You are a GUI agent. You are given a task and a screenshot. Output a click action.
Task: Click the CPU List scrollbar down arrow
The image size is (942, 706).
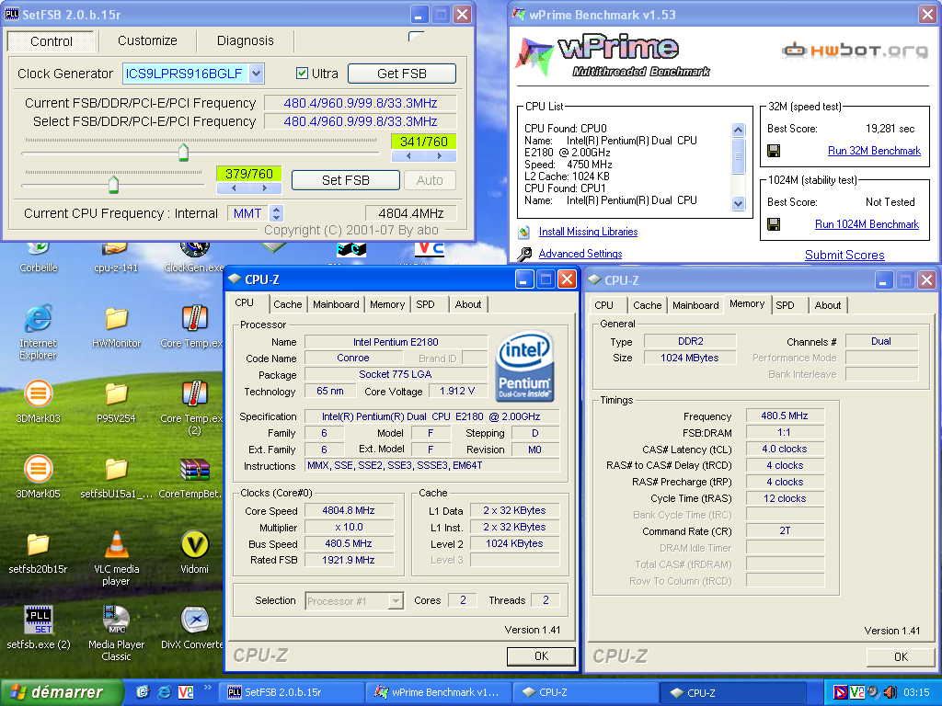[739, 203]
